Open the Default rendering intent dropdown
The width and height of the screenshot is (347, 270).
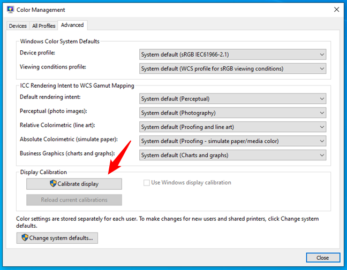pos(232,99)
